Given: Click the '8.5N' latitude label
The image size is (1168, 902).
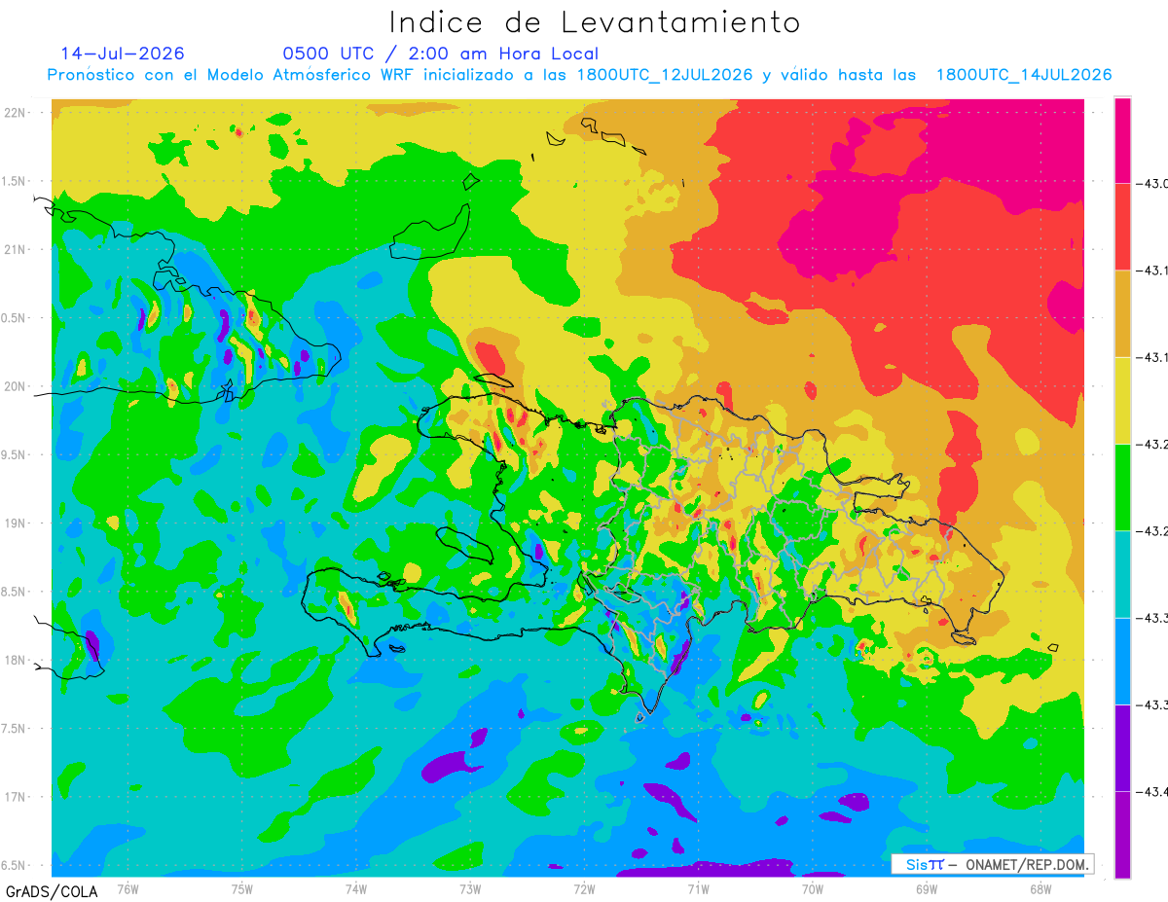Looking at the screenshot, I should click(15, 592).
